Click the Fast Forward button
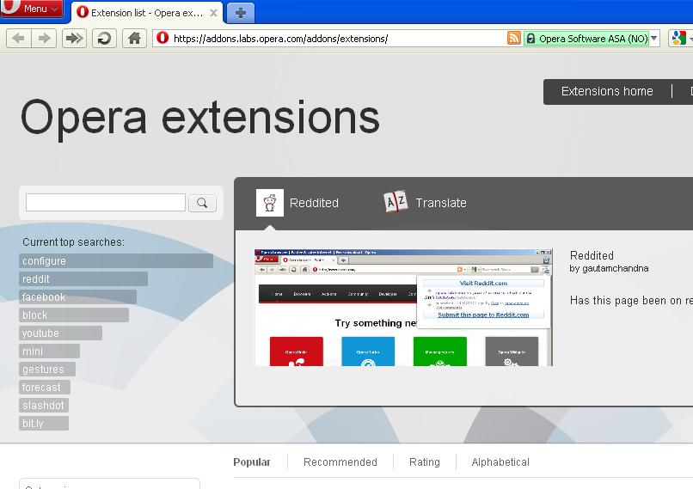The image size is (693, 489). coord(74,39)
